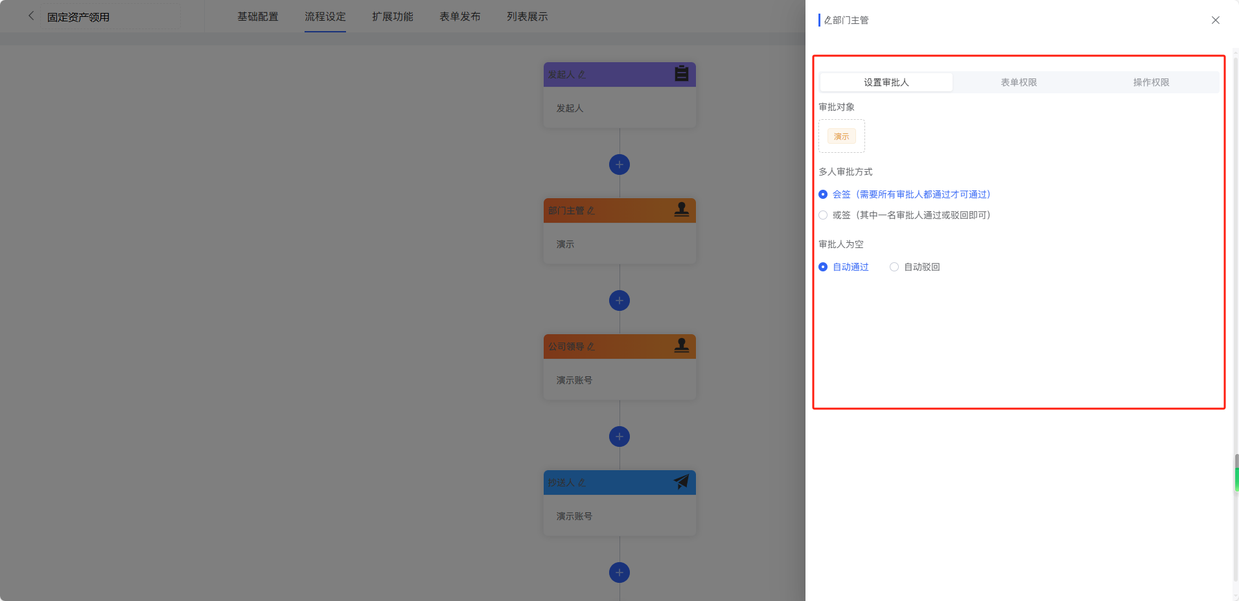The width and height of the screenshot is (1239, 601).
Task: Close the 部门主管 settings panel
Action: click(1215, 20)
